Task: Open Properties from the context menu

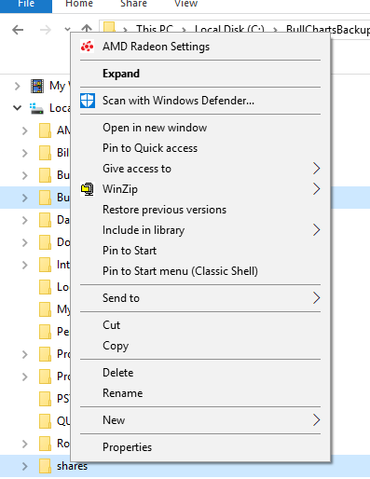Action: 200,447
